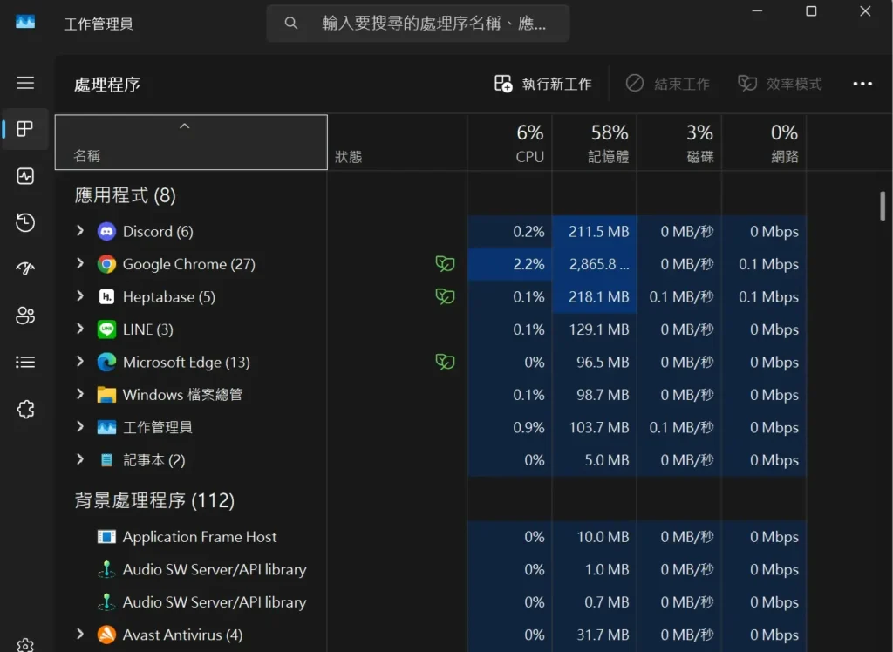Click the search processes input field
This screenshot has height=652, width=893.
tap(418, 24)
